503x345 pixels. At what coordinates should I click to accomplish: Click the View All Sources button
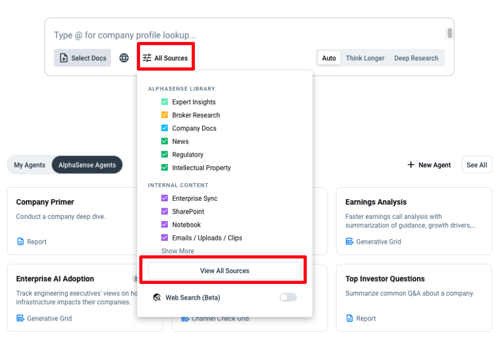coord(224,270)
